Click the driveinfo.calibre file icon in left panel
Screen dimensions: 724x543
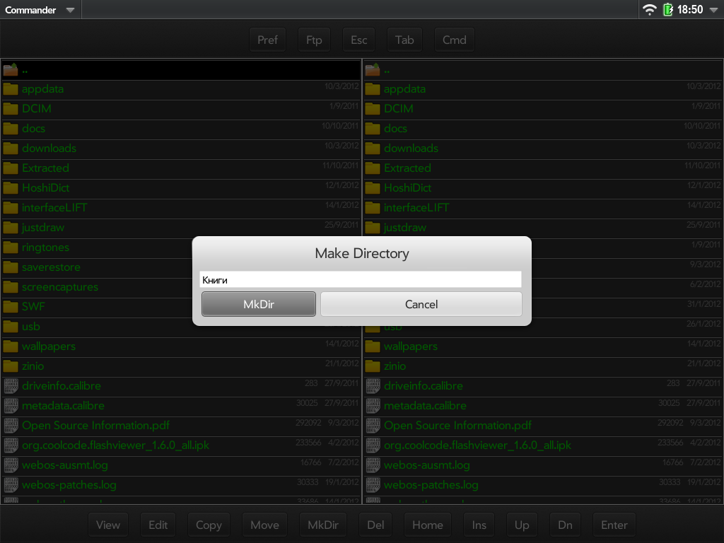pos(11,386)
